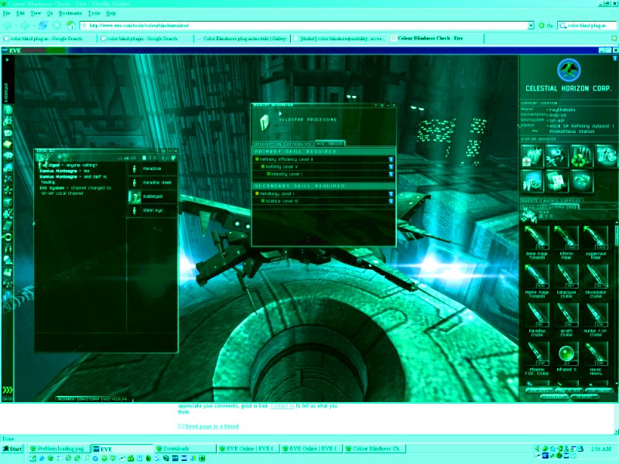Reload the page with the Refresh icon
The width and height of the screenshot is (619, 464).
(43, 26)
